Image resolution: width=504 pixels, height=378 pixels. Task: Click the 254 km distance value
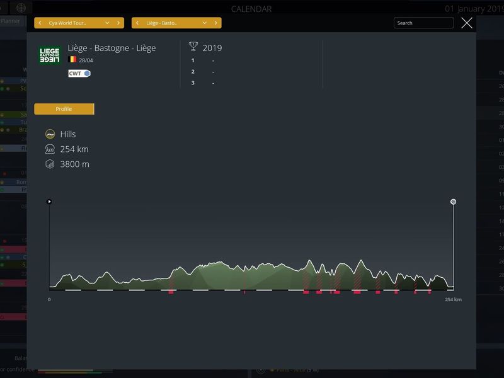[x=74, y=149]
